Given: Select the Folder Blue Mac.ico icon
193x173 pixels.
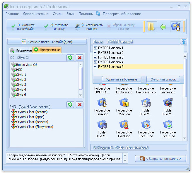Looking at the screenshot, I should click(x=124, y=103).
